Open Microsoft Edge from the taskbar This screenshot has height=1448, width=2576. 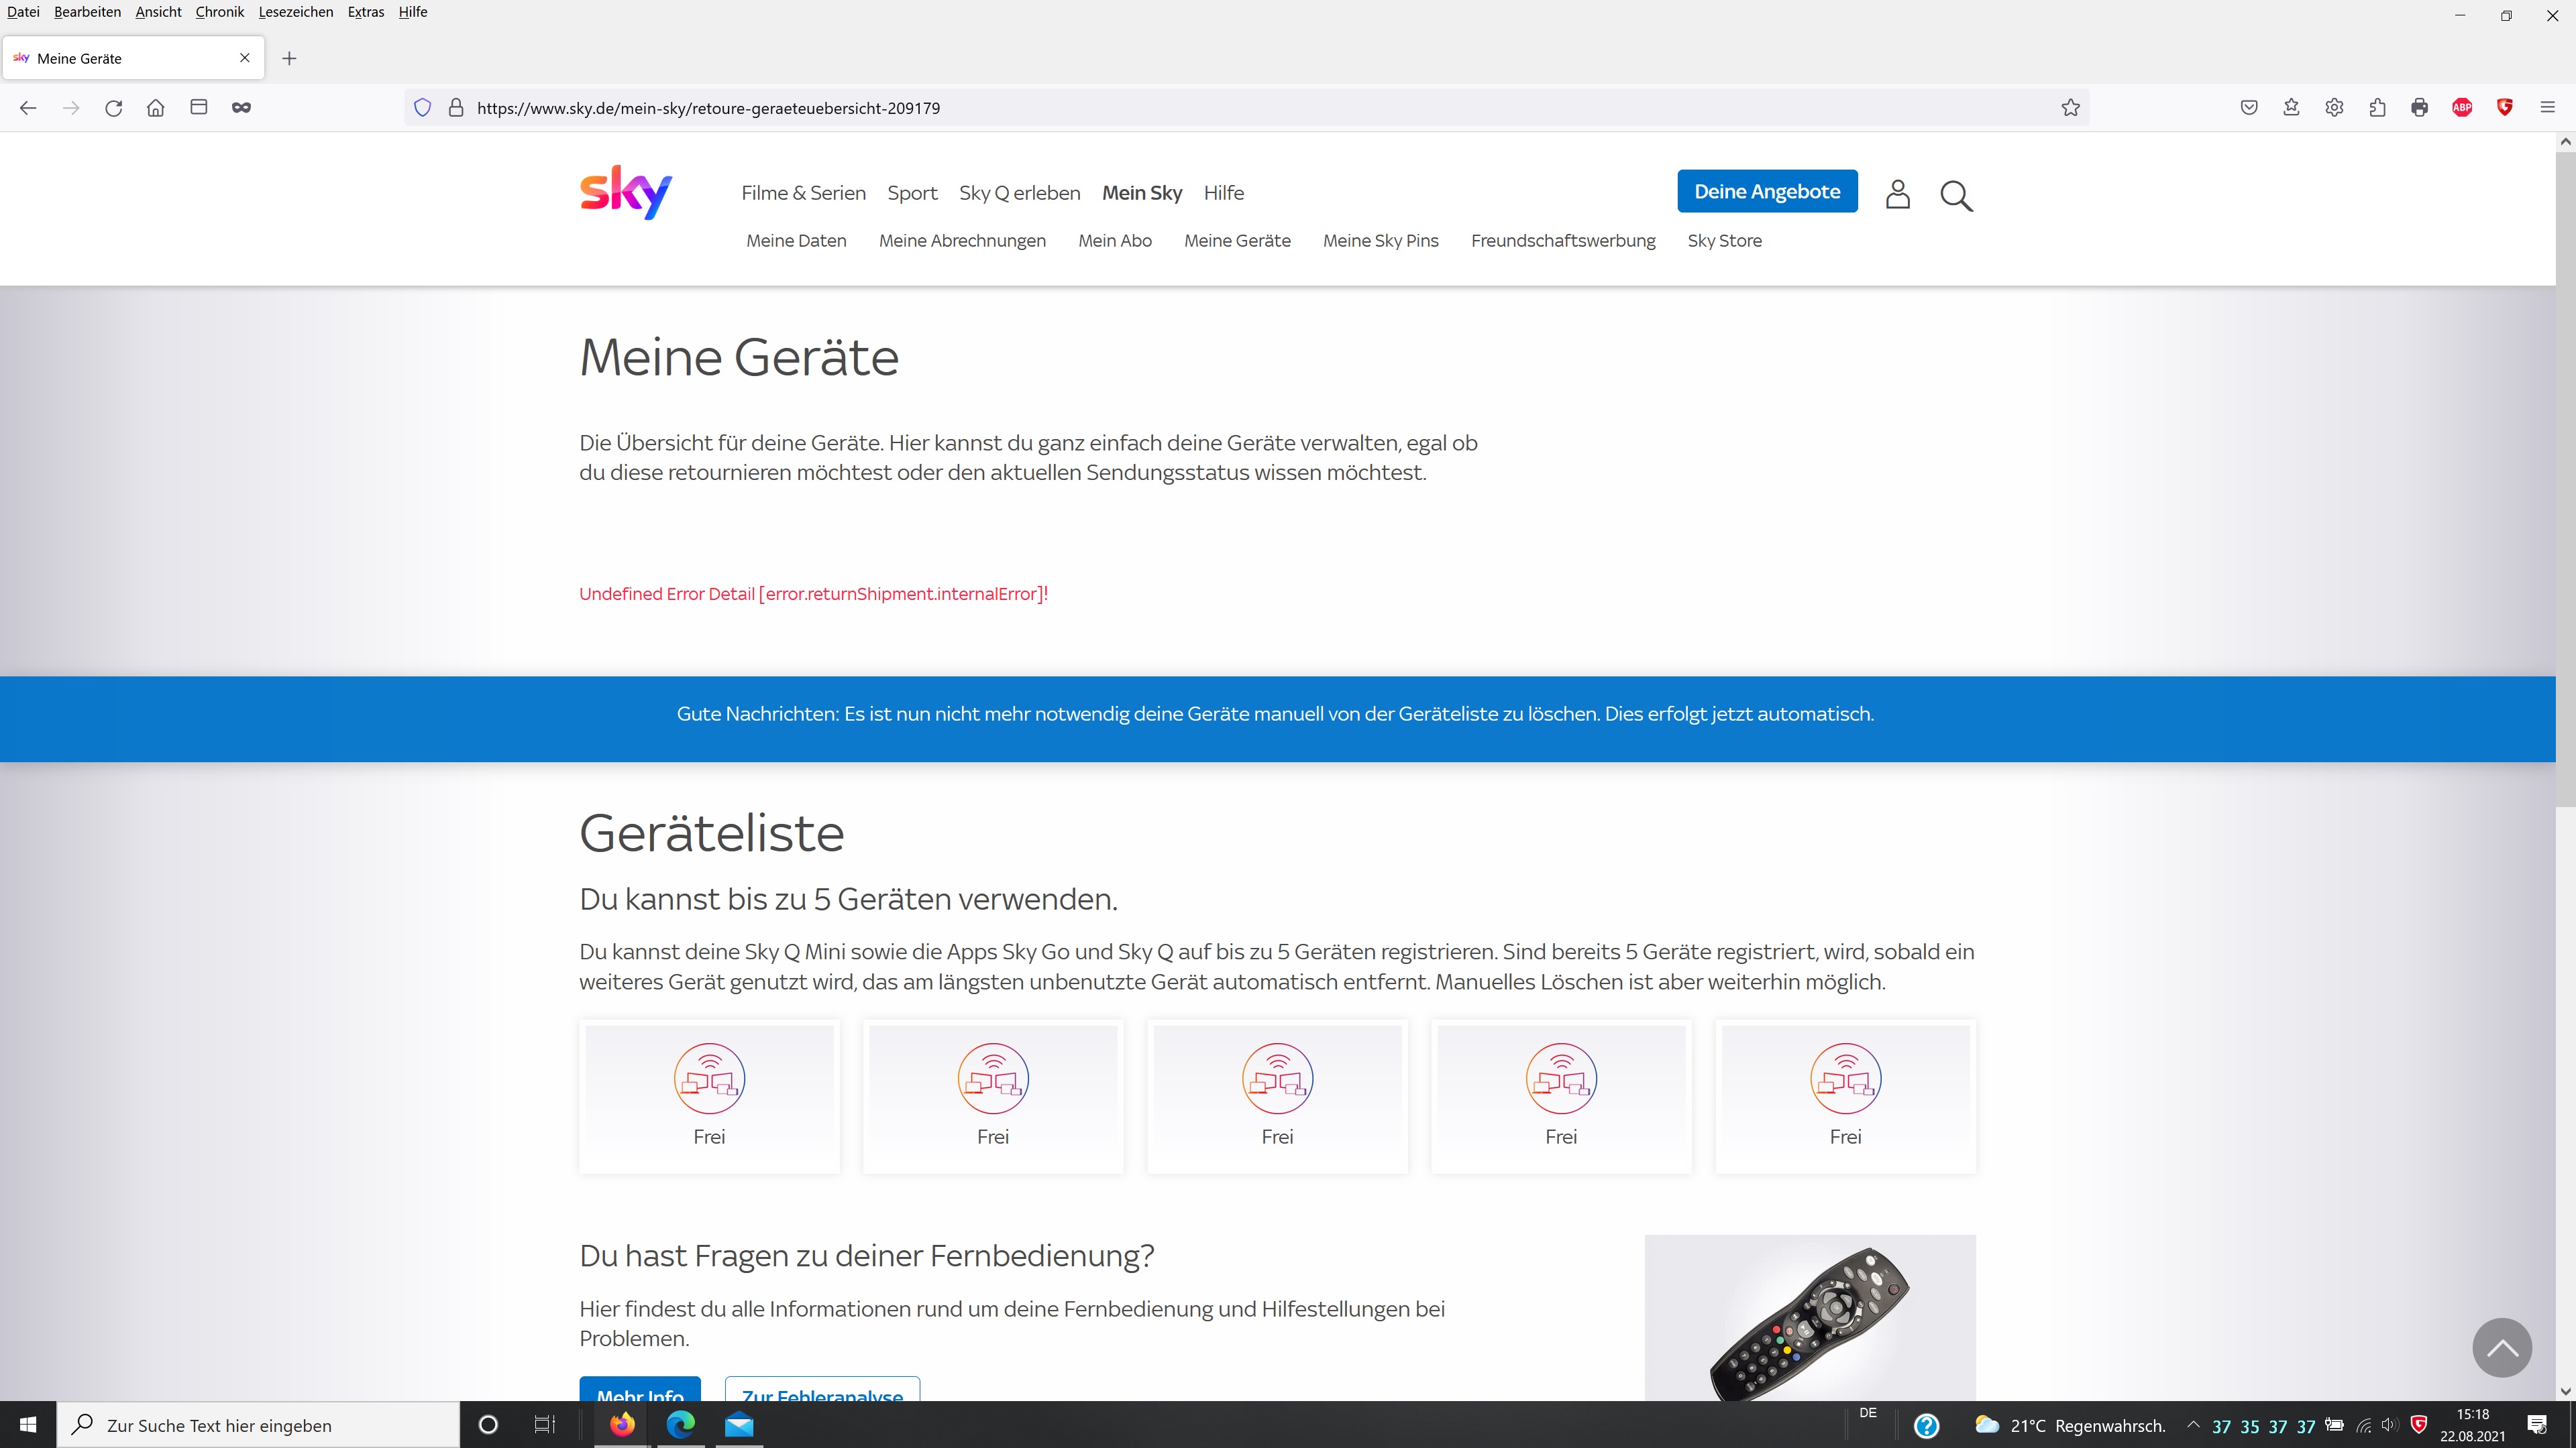[x=681, y=1425]
